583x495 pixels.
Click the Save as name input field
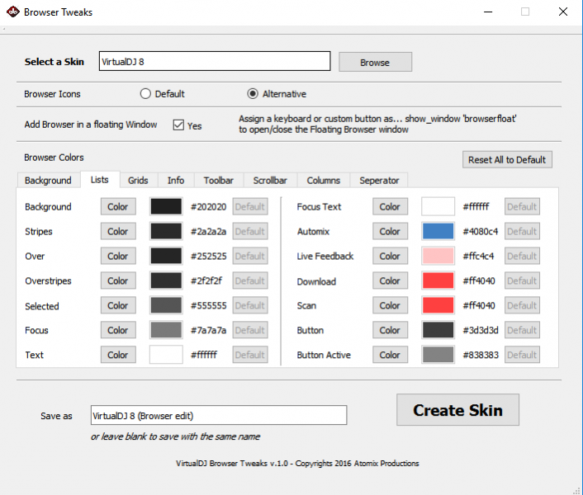pos(219,415)
